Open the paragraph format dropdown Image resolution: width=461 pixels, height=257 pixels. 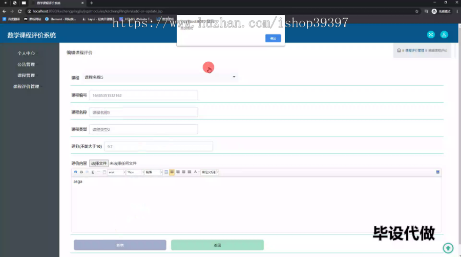point(154,172)
